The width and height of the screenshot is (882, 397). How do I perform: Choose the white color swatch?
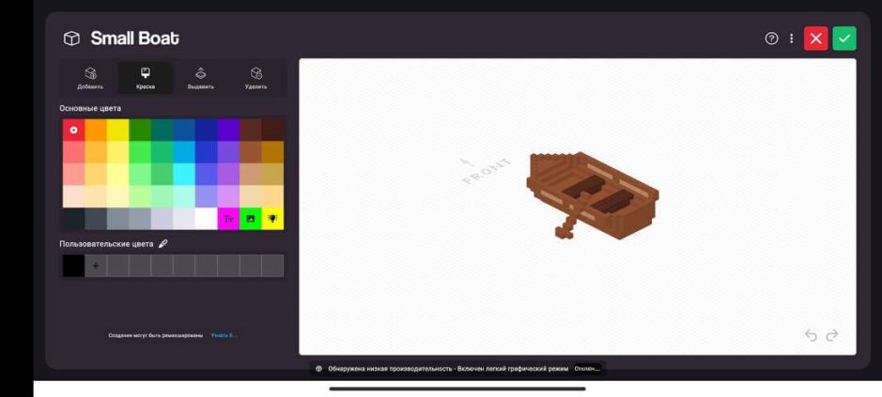coord(207,219)
